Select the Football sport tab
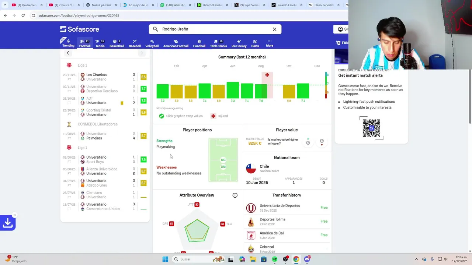Screen dimensions: 472x265 pos(85,43)
